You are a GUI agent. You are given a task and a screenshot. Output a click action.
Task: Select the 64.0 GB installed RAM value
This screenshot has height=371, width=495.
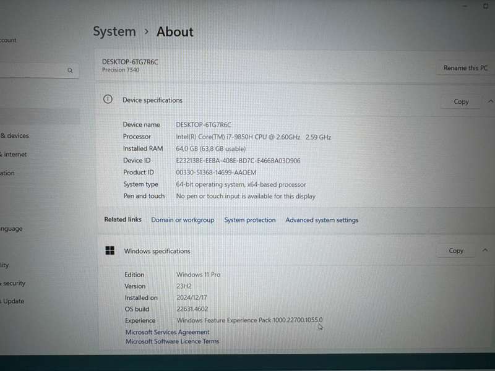click(210, 148)
